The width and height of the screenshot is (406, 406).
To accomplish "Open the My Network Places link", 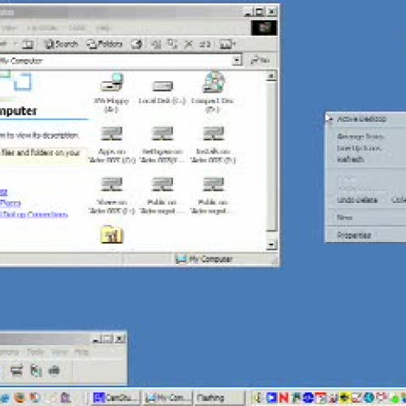I will pyautogui.click(x=11, y=203).
